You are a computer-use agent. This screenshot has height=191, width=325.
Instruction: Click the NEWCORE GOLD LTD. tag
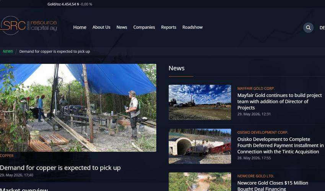coord(255,176)
